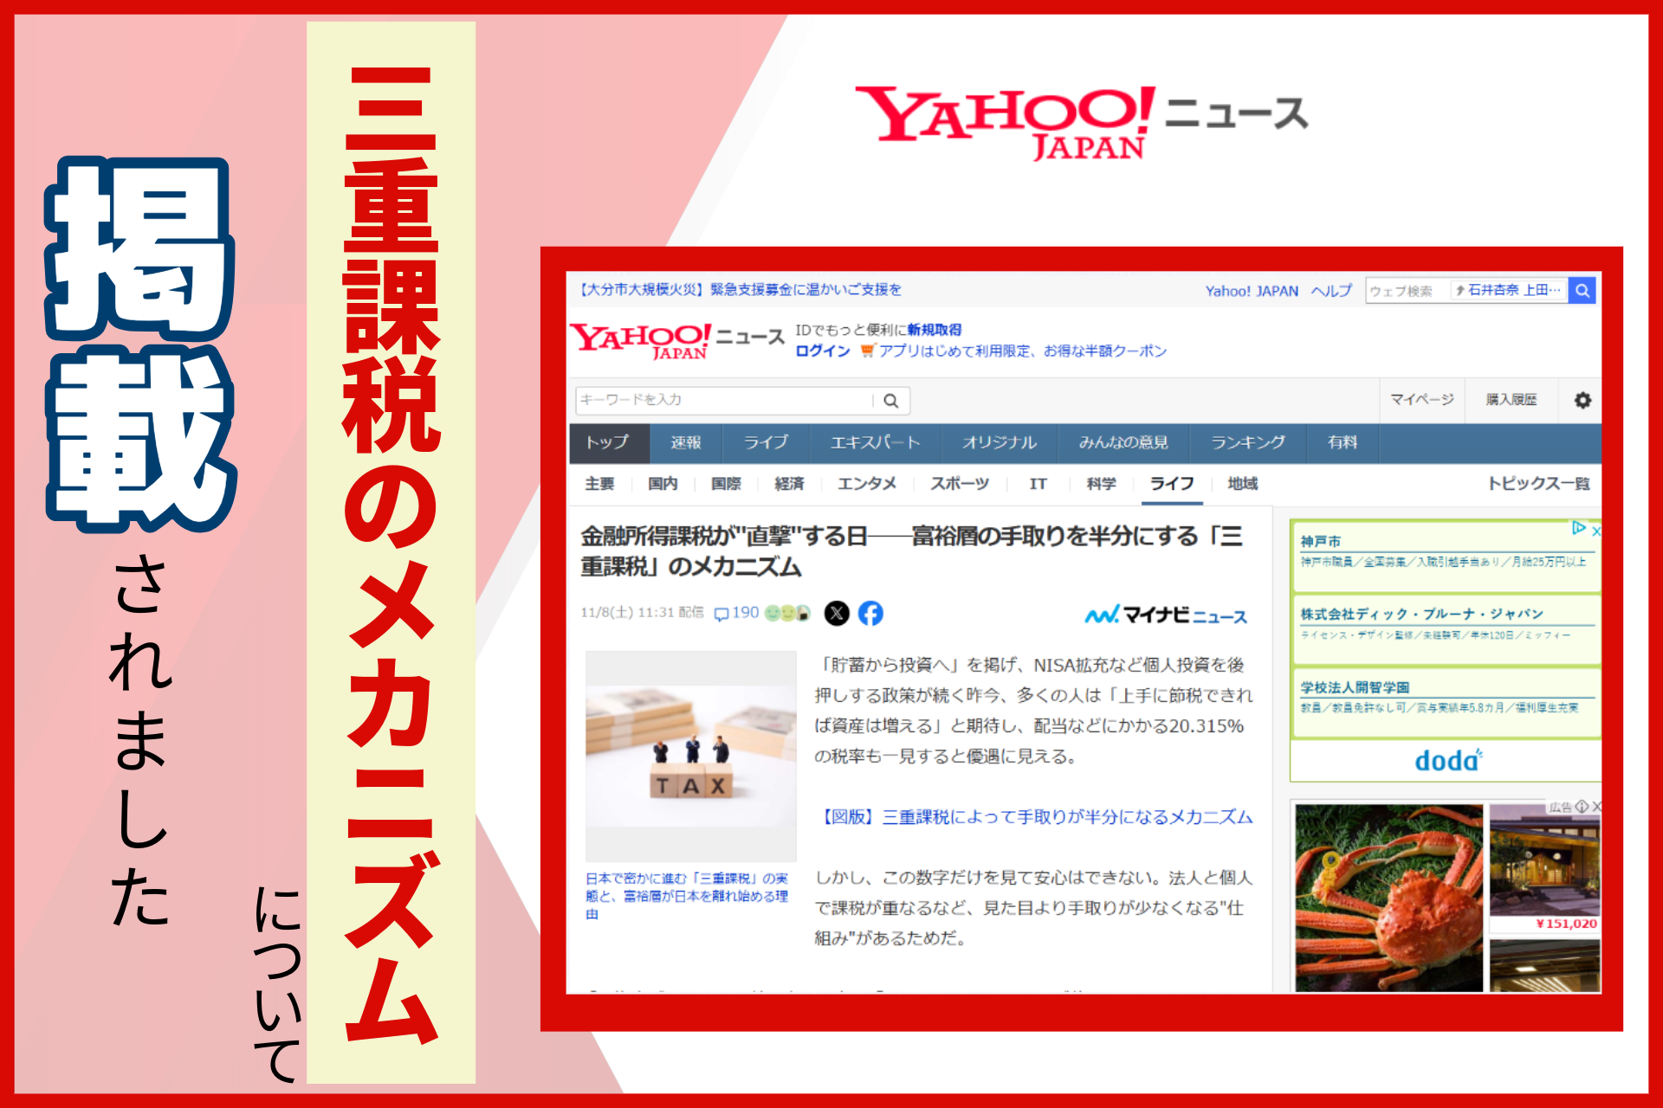Click the 新規取得 link
Viewport: 1663px width, 1108px height.
coord(935,330)
